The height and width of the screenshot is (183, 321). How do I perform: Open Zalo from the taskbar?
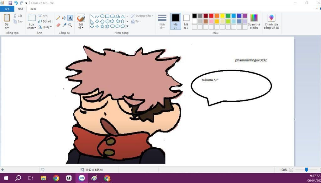coord(82,178)
